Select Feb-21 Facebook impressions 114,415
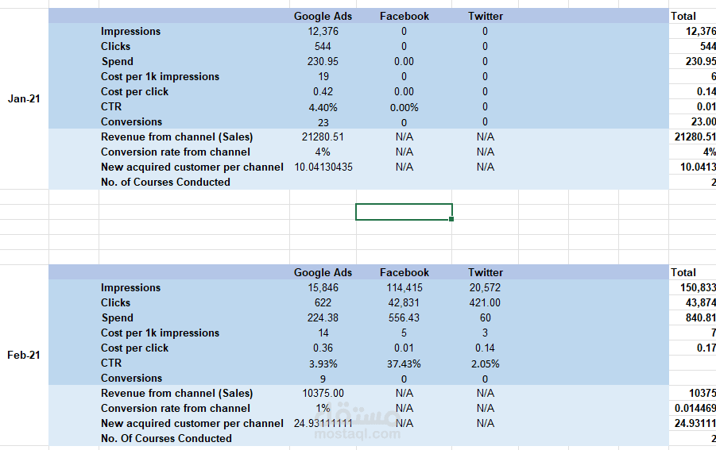The height and width of the screenshot is (450, 716). [404, 287]
